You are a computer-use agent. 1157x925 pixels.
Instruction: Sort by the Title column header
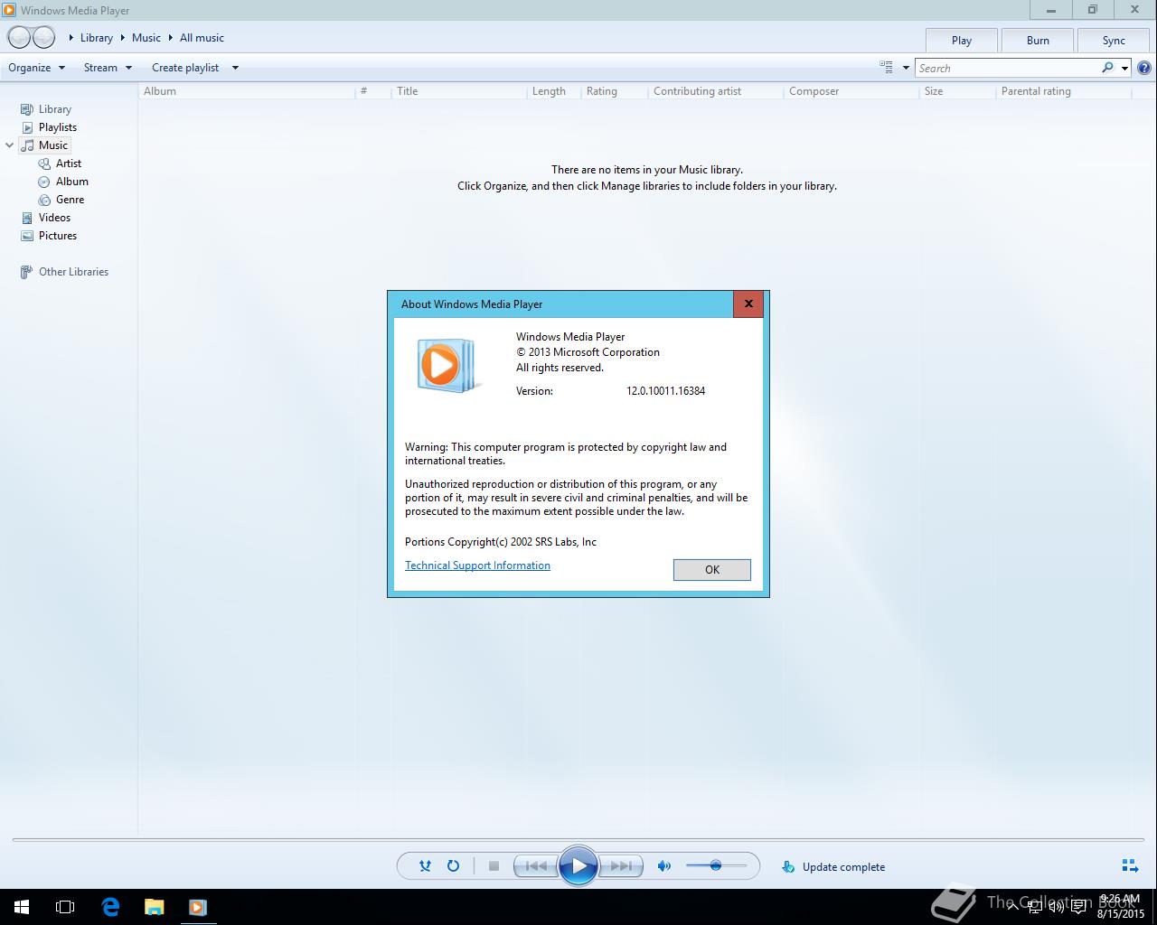pyautogui.click(x=459, y=91)
